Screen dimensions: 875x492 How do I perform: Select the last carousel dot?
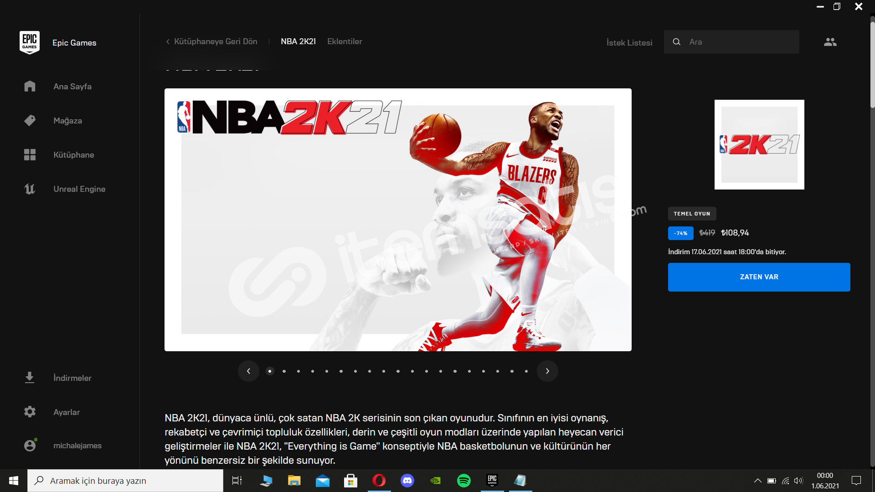[526, 371]
